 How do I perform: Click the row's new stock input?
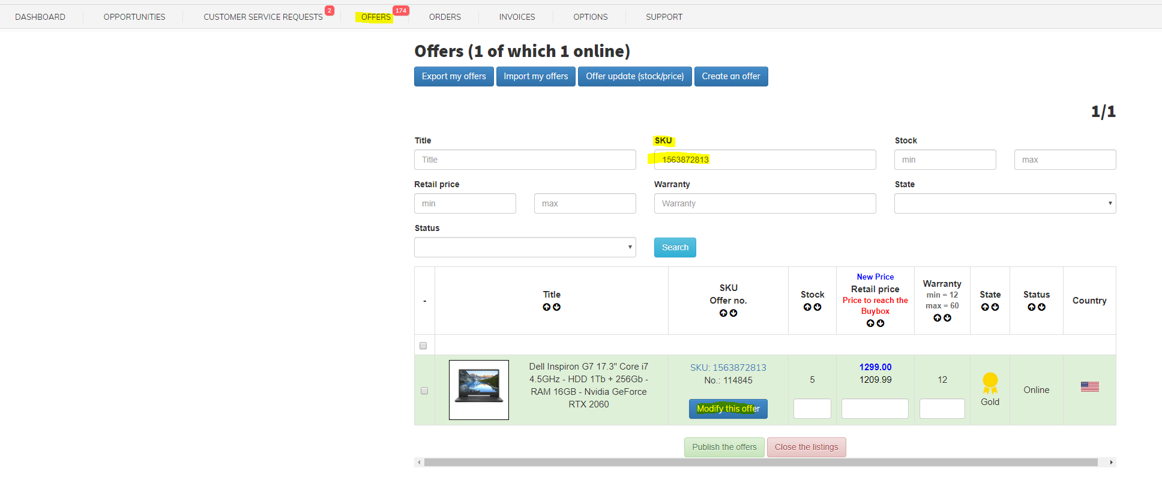(x=812, y=409)
